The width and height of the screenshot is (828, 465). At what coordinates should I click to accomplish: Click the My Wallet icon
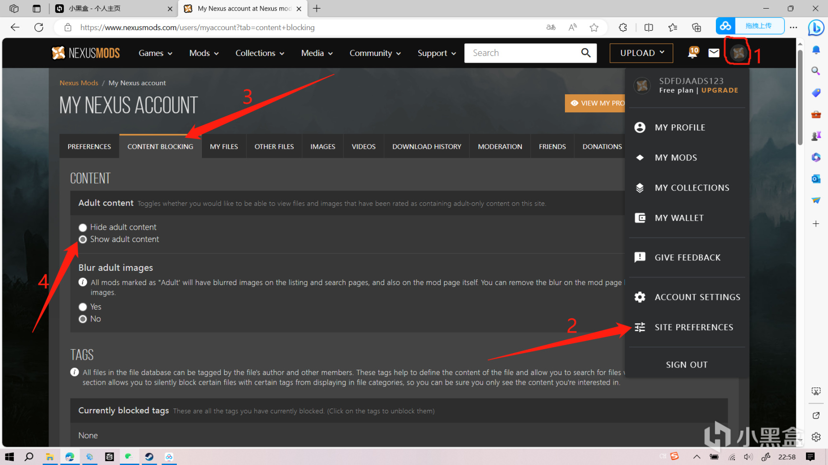point(640,218)
